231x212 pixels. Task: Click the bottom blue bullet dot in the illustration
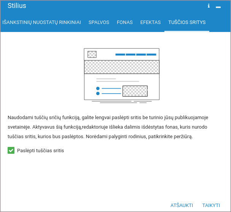(x=98, y=93)
